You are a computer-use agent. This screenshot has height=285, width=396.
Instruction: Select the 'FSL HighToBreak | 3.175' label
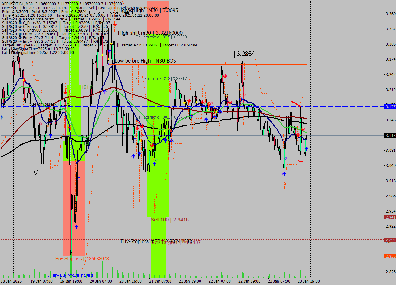click(x=49, y=104)
